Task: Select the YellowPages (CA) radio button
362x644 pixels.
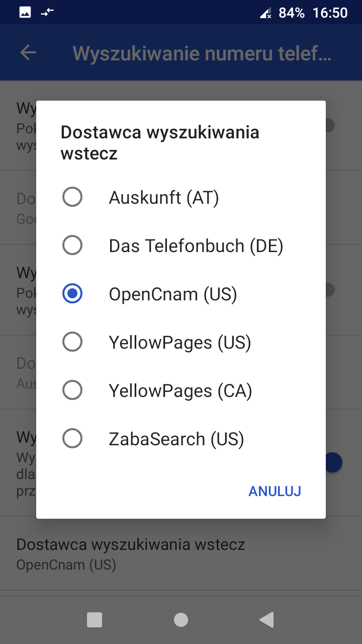Action: pyautogui.click(x=72, y=390)
